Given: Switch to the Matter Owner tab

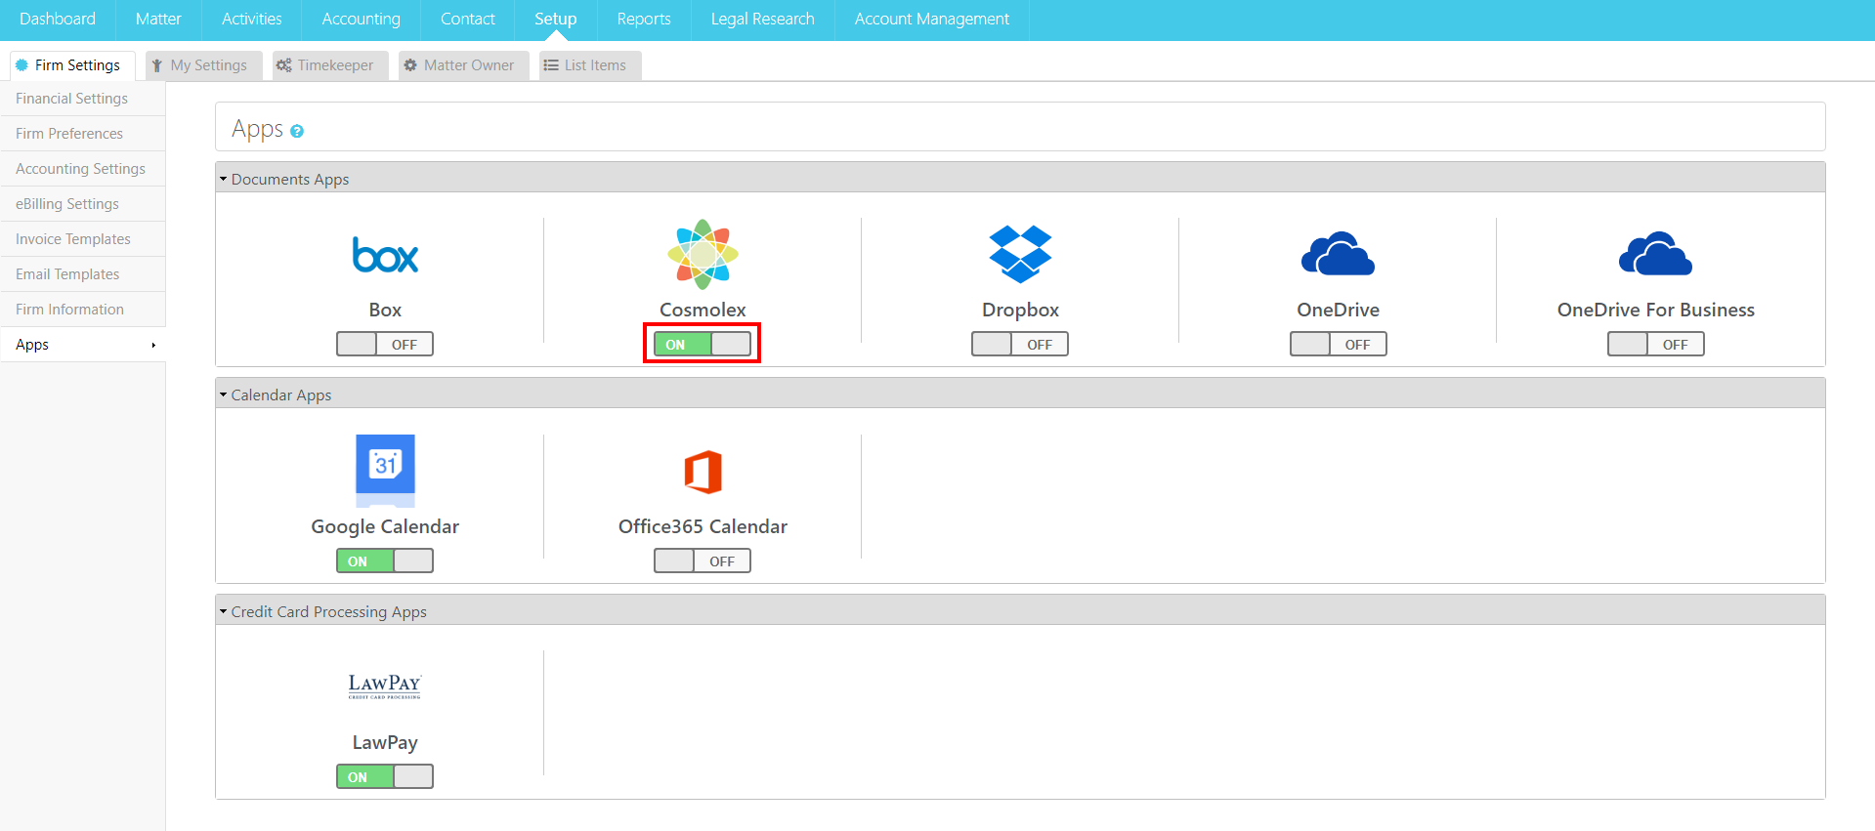Looking at the screenshot, I should (464, 65).
